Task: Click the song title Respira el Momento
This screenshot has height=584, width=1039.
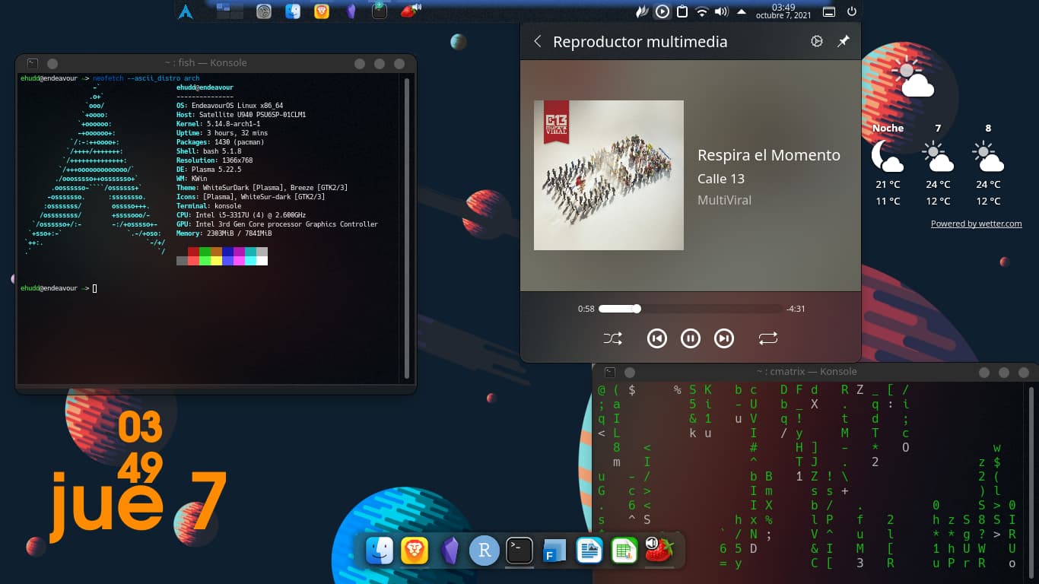Action: click(769, 155)
